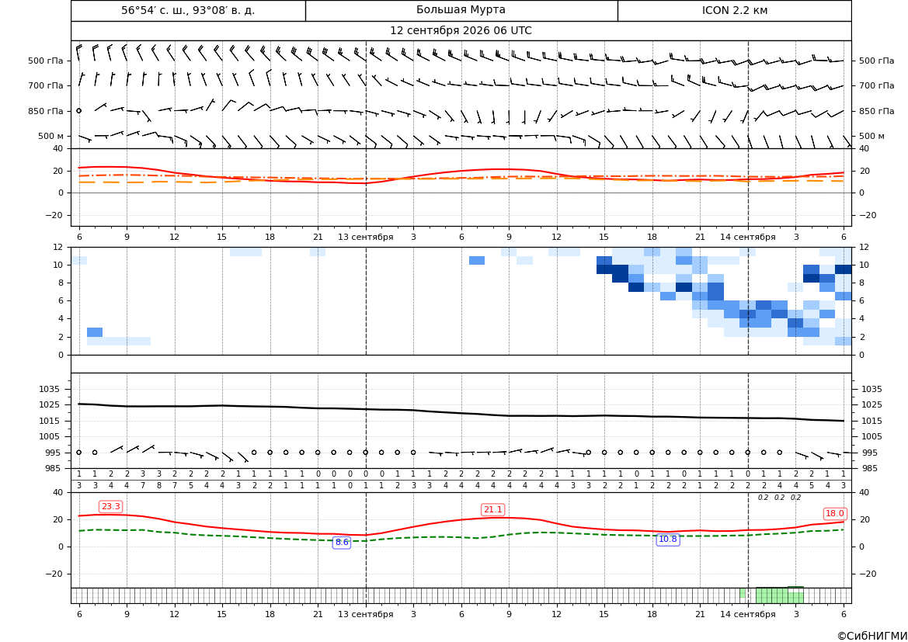908x642 pixels.
Task: Click the 23.3 maximum temperature label
Action: (110, 507)
